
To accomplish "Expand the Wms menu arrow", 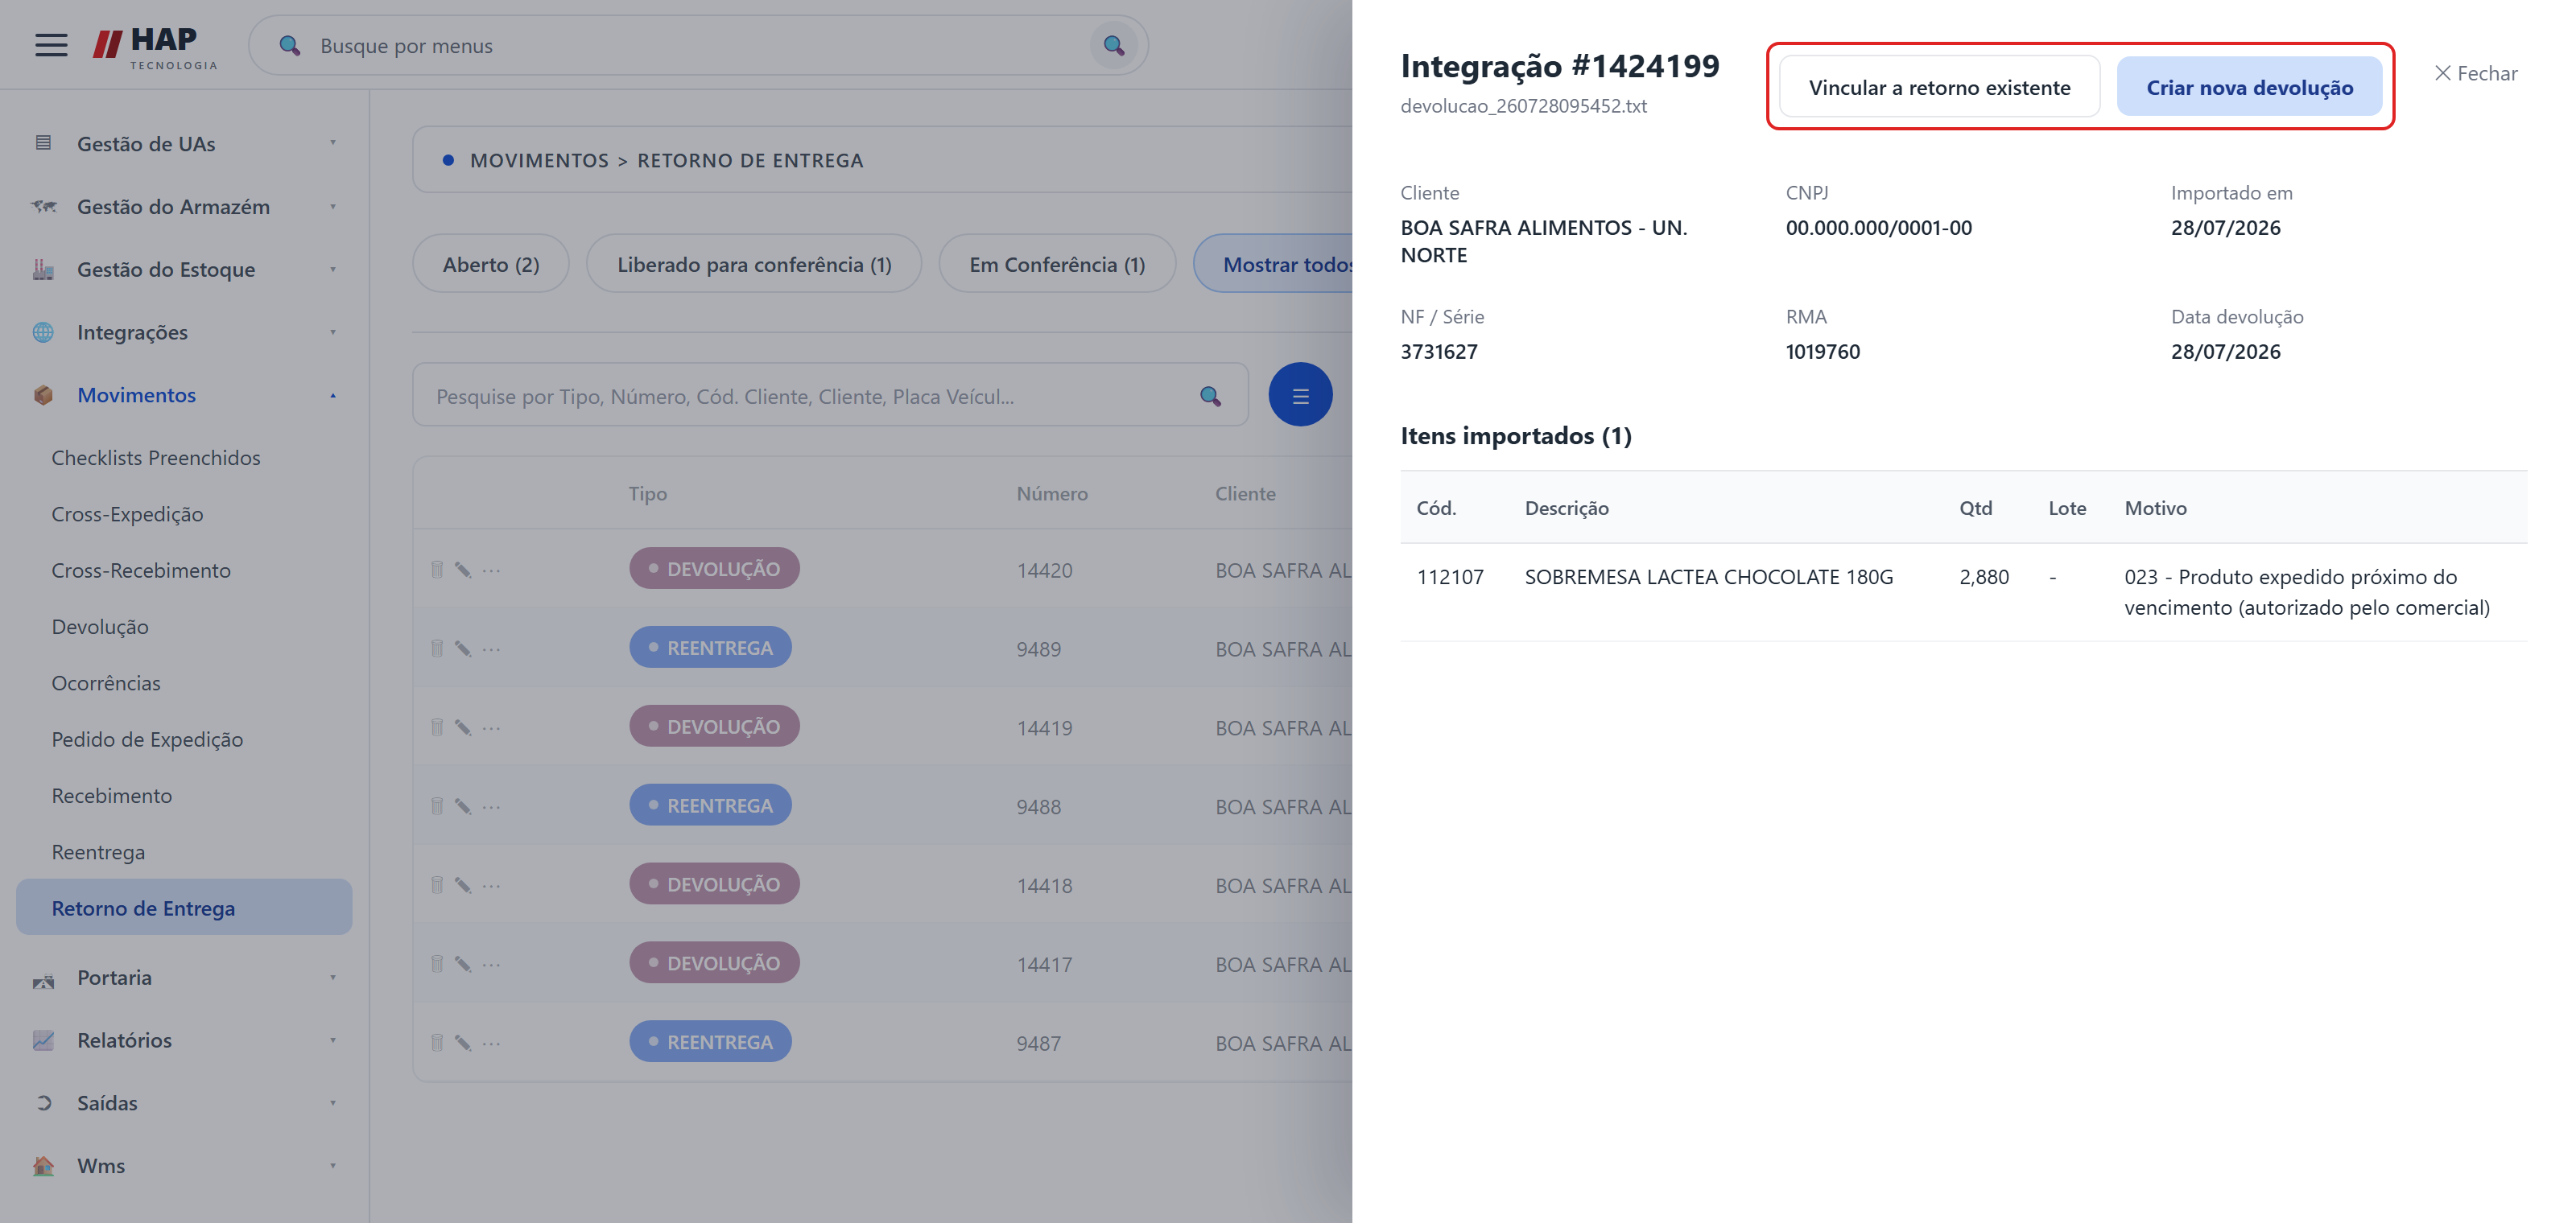I will (x=333, y=1166).
